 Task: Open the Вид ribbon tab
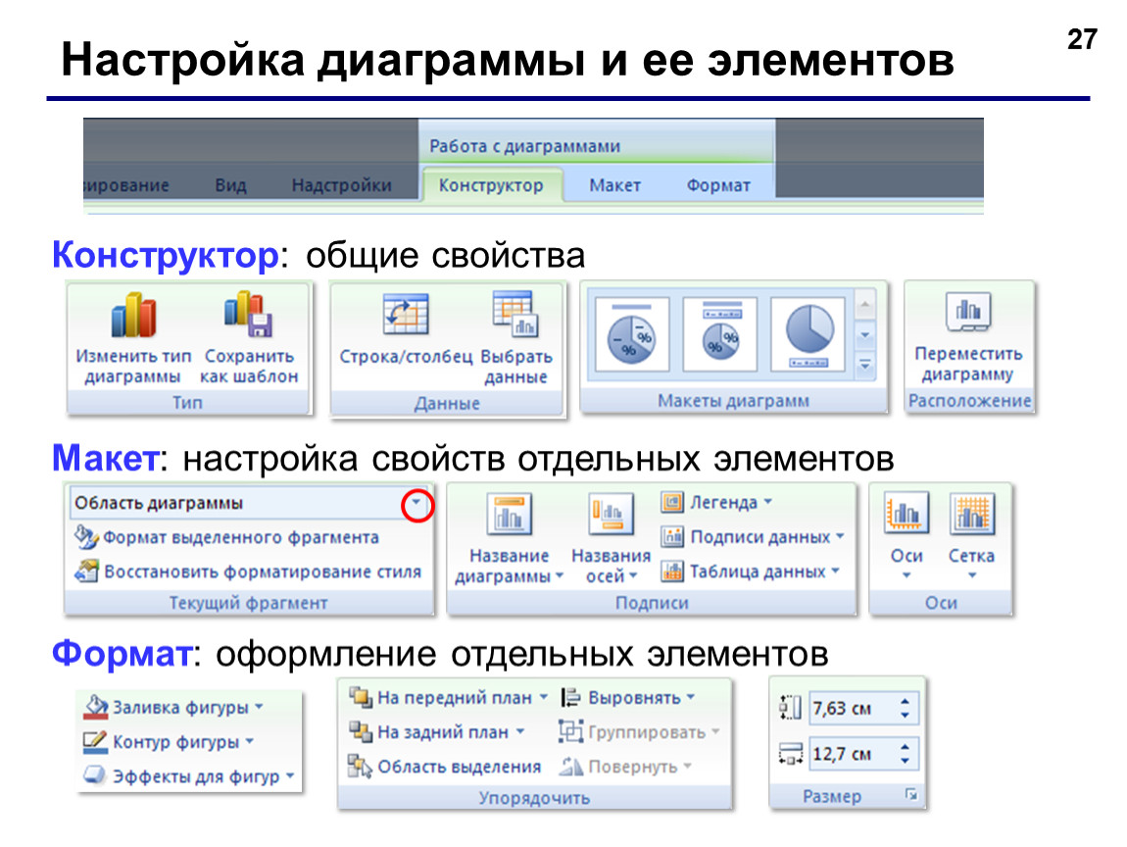tap(230, 185)
